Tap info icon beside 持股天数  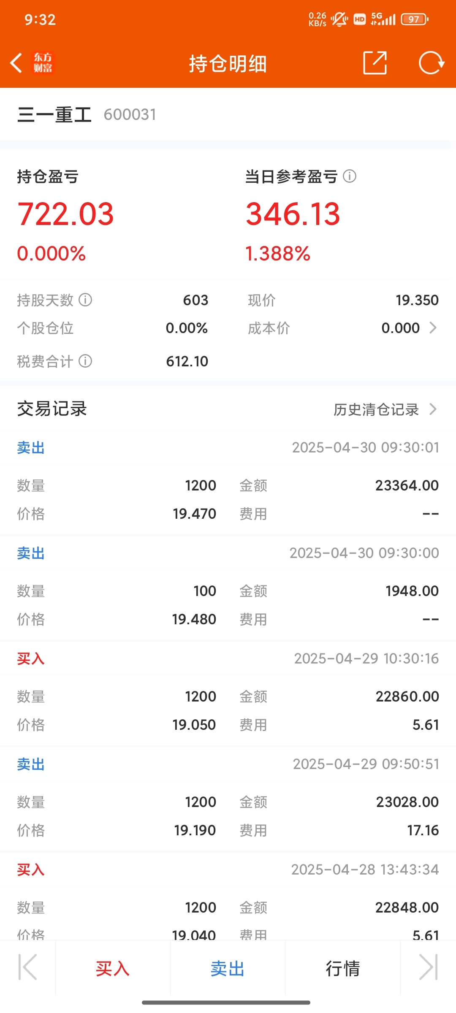[x=85, y=300]
